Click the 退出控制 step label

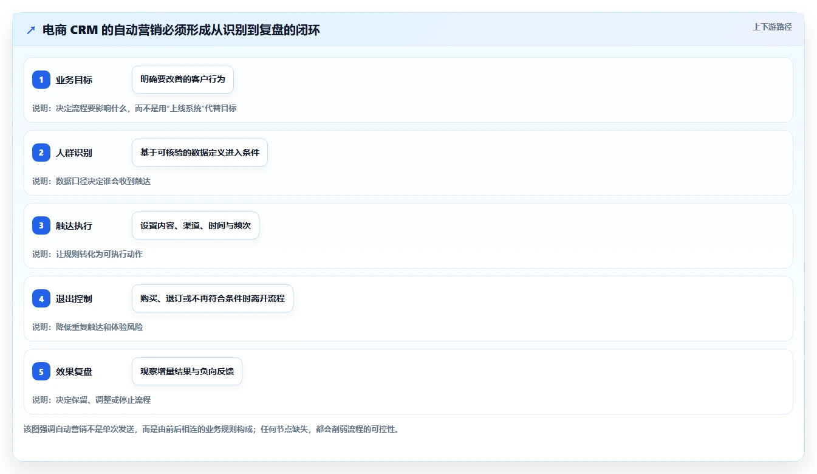click(74, 298)
